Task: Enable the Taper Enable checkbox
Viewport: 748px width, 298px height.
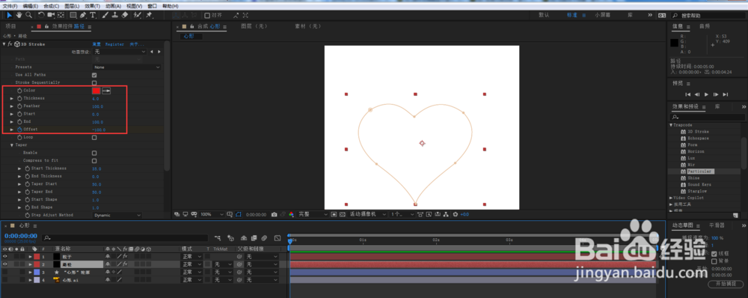Action: 94,153
